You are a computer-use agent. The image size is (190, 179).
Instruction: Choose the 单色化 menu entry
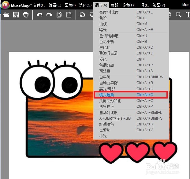click(131, 47)
